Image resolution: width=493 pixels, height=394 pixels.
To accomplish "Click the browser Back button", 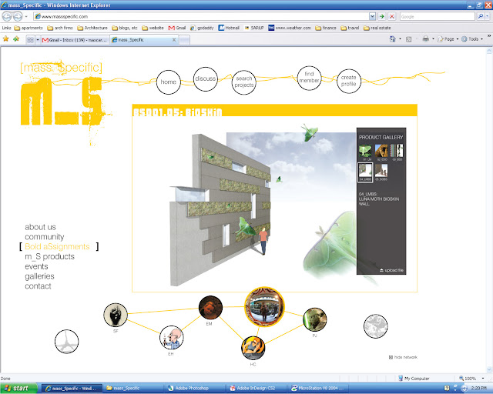I will (7, 16).
